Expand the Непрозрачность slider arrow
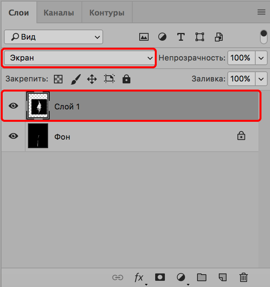This screenshot has height=287, width=270. coord(261,58)
